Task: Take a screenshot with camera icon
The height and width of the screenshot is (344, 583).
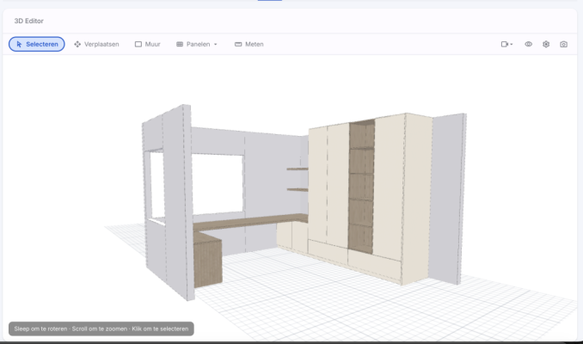Action: pos(564,44)
